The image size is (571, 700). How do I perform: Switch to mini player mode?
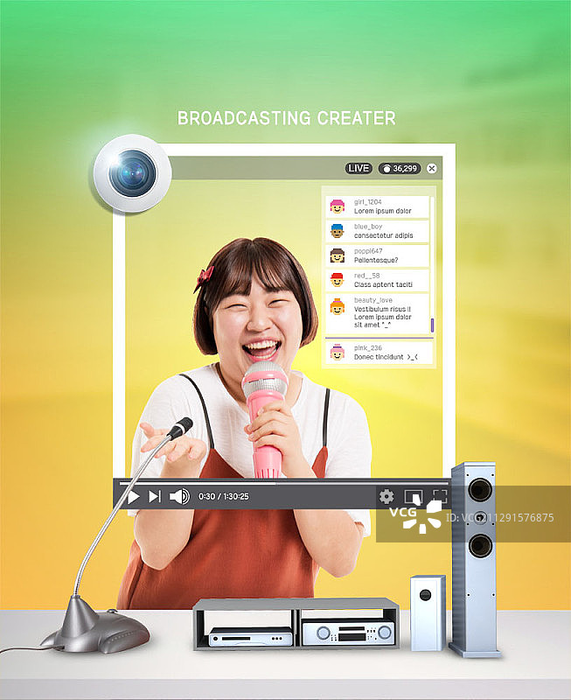point(413,497)
